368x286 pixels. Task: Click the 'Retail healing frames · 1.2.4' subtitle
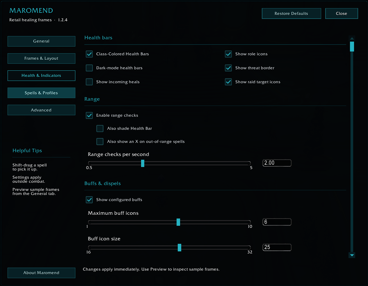point(38,20)
